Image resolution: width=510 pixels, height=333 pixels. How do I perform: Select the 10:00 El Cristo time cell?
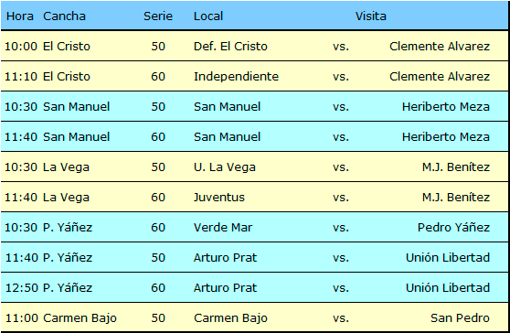21,47
